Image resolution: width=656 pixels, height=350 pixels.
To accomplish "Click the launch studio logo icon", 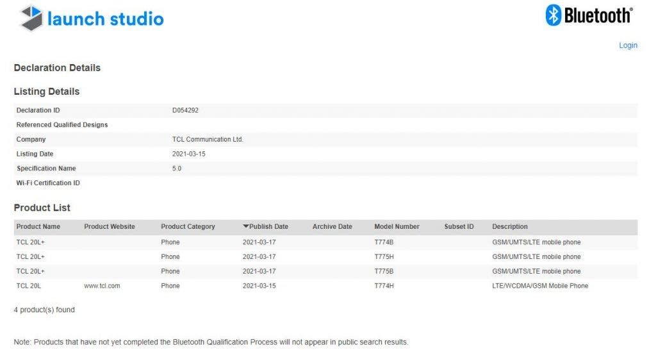I will [32, 18].
